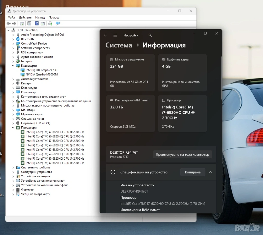Expand the Мрежови карти category
This screenshot has height=235, width=263.
click(13, 114)
